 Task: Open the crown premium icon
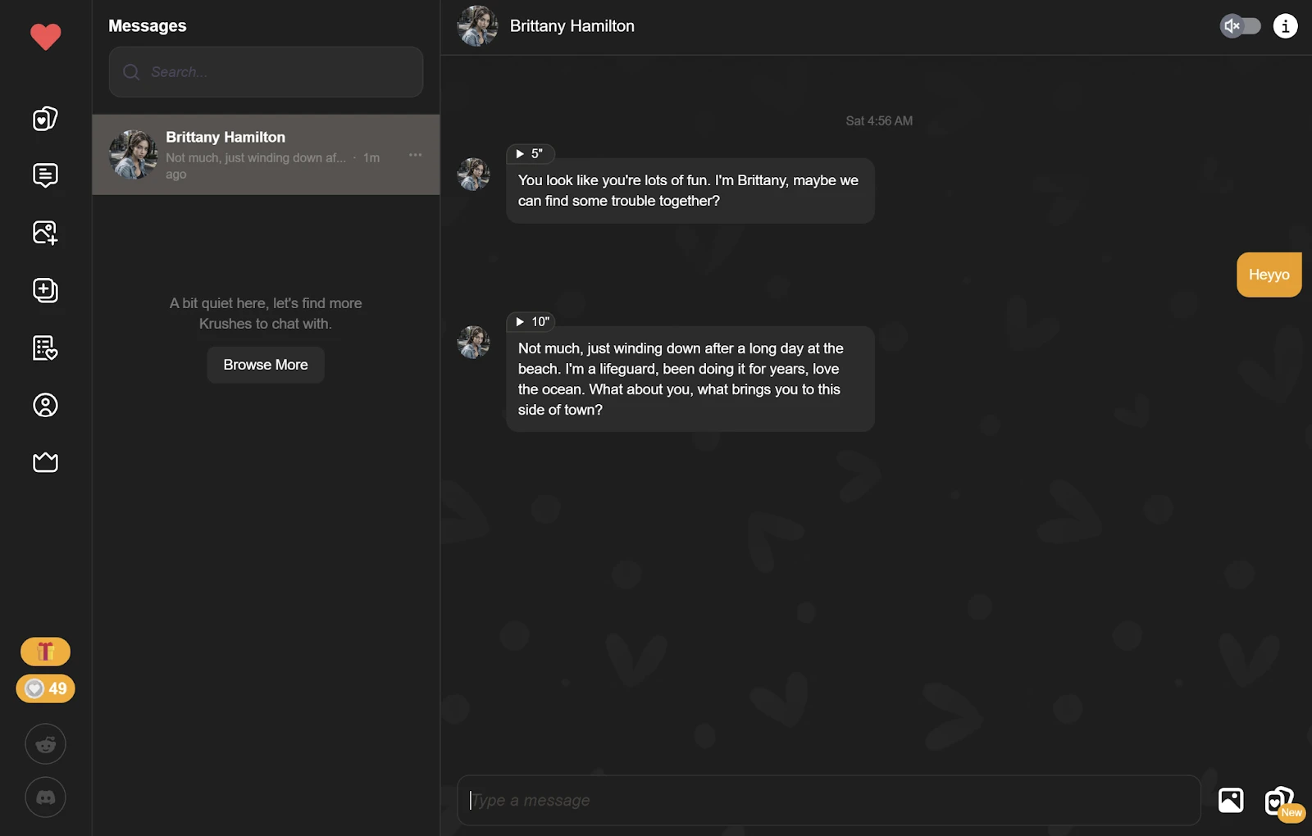click(45, 462)
